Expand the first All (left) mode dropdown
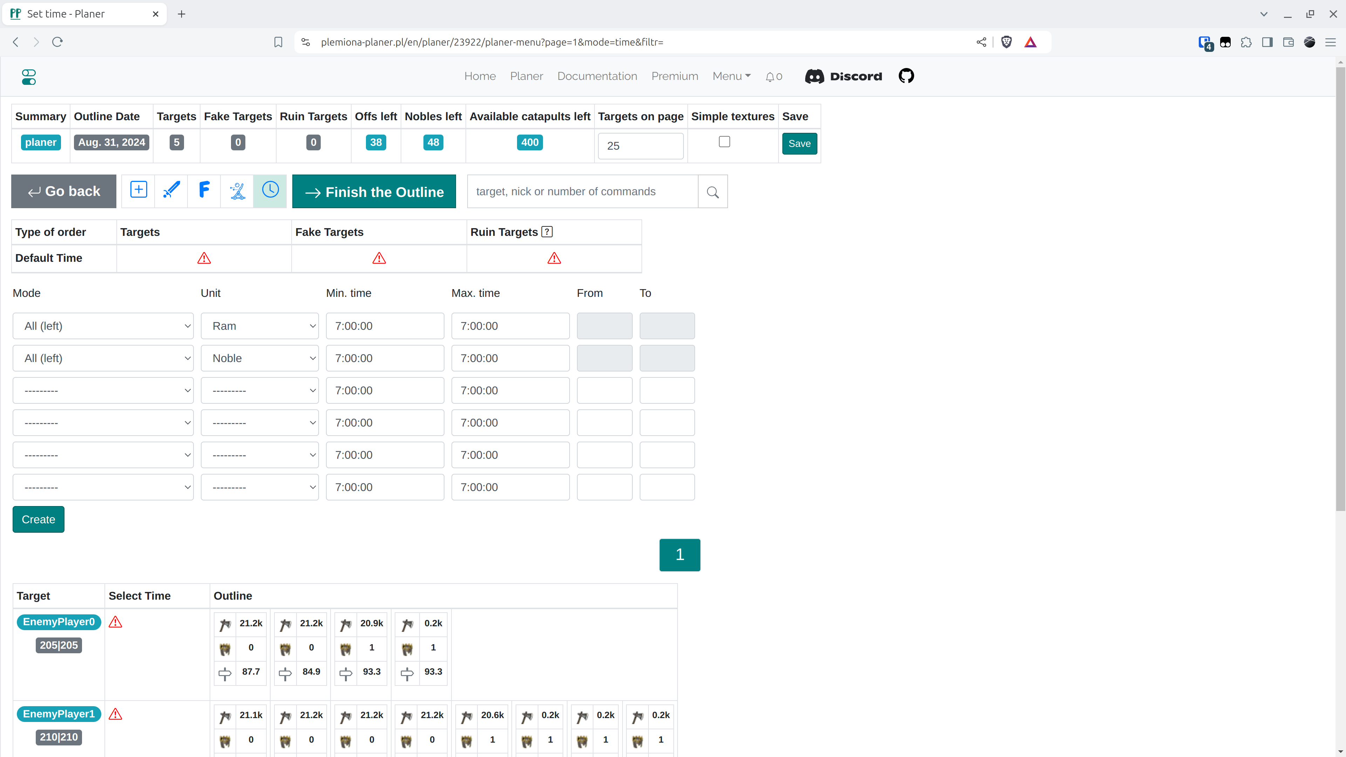 click(103, 326)
